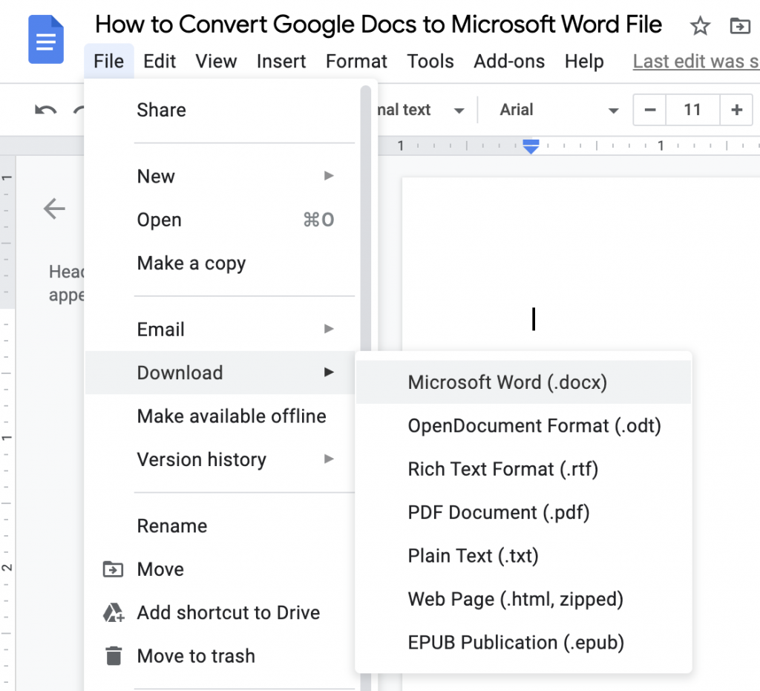Download as Web Page (.html, zipped)
Viewport: 760px width, 691px height.
click(523, 599)
